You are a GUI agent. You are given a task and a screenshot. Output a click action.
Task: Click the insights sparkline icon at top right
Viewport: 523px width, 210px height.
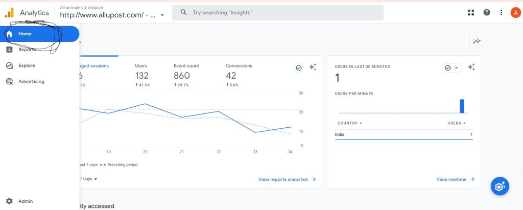coord(477,41)
